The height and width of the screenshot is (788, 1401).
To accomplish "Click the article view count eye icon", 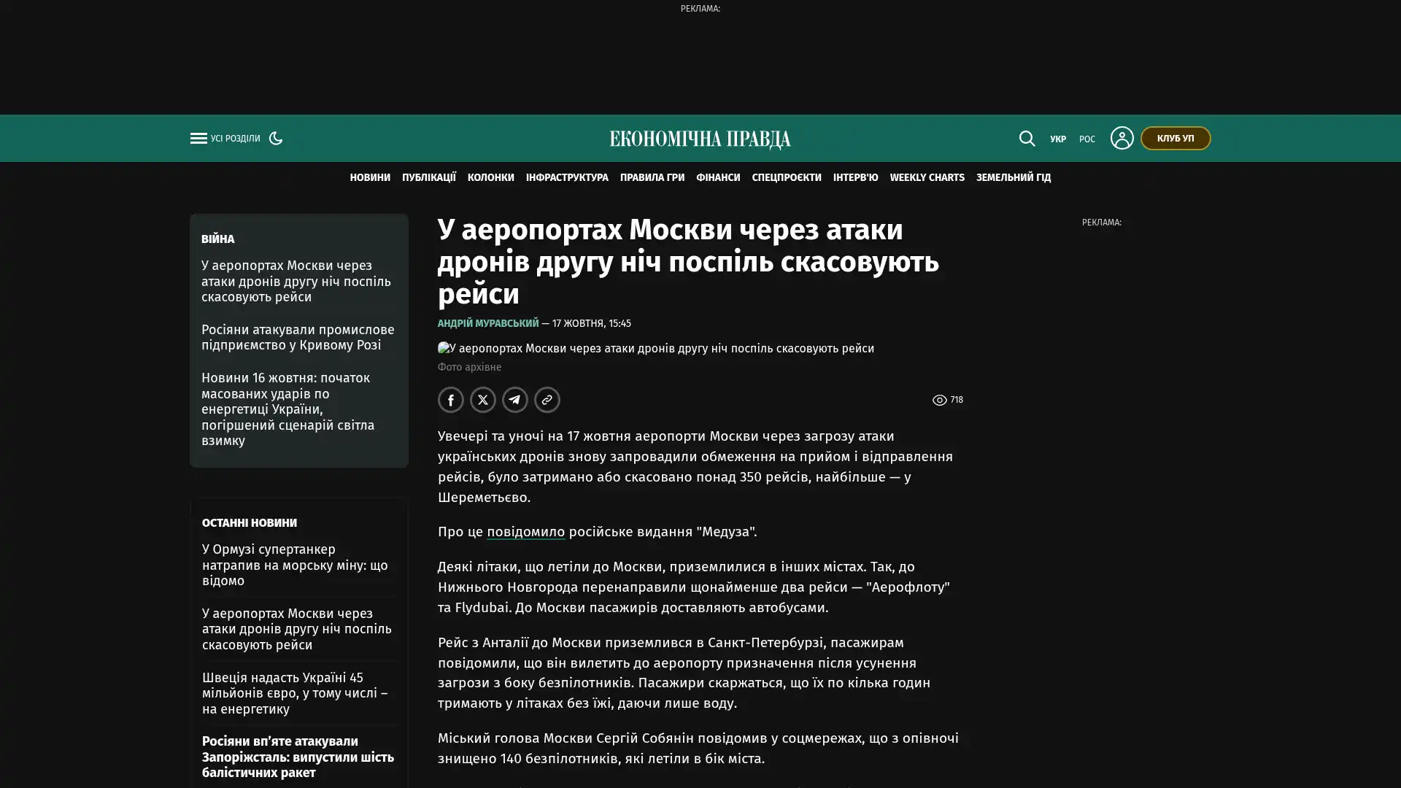I will (x=940, y=401).
